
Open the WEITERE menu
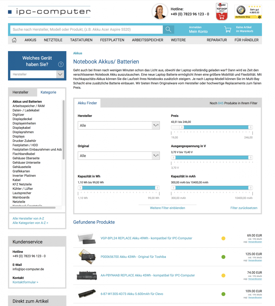[178, 40]
